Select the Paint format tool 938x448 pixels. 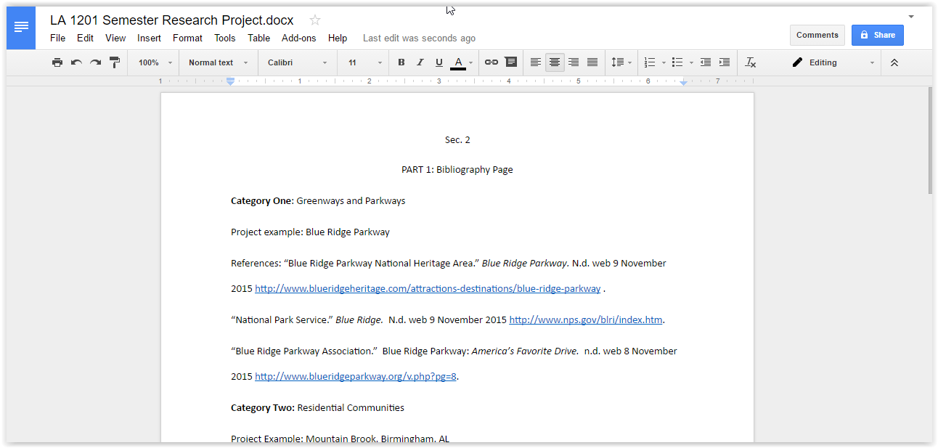(115, 62)
